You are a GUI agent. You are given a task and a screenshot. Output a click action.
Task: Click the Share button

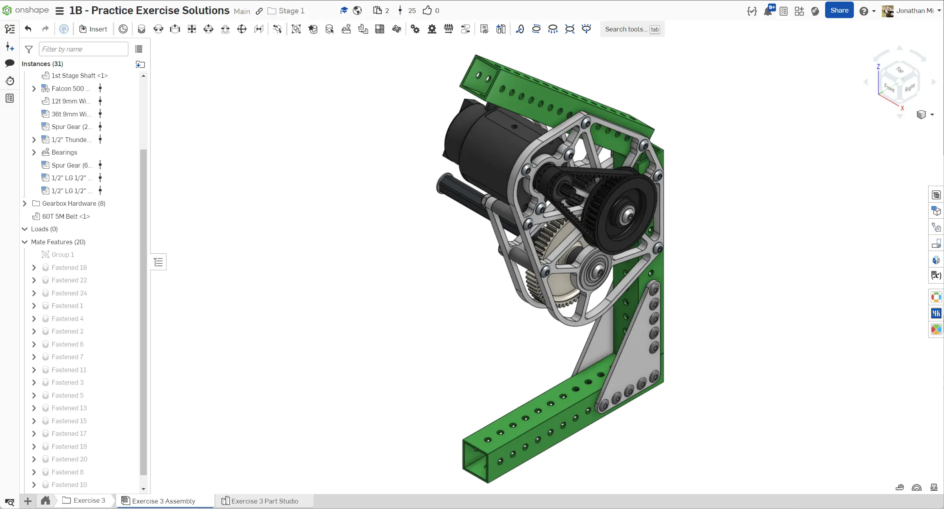point(839,11)
